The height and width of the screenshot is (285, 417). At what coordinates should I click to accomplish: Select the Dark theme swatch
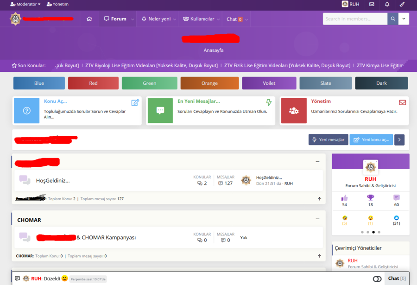point(381,83)
